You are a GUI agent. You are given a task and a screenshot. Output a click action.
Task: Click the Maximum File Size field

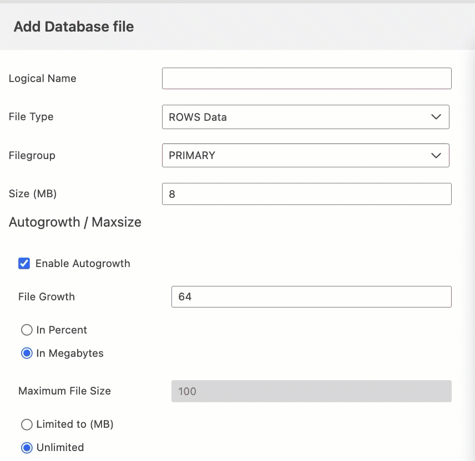pos(312,391)
